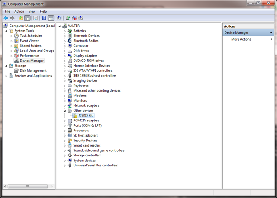Screen dimensions: 277x198
Task: Expand Services and Applications in left tree
Action: click(6, 76)
